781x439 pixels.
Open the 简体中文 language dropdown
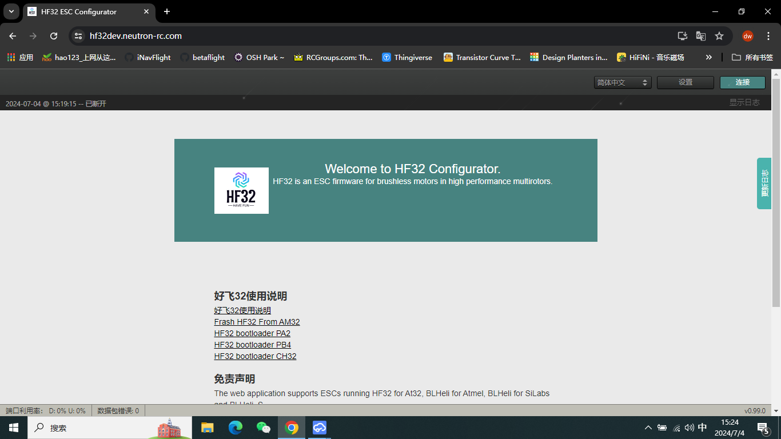623,82
